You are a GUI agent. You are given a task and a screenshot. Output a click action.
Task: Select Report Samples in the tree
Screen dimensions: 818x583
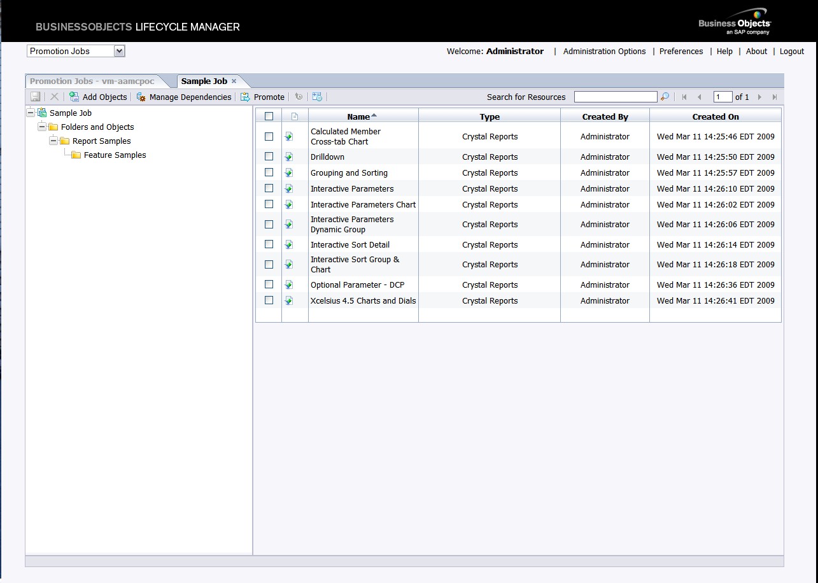102,141
